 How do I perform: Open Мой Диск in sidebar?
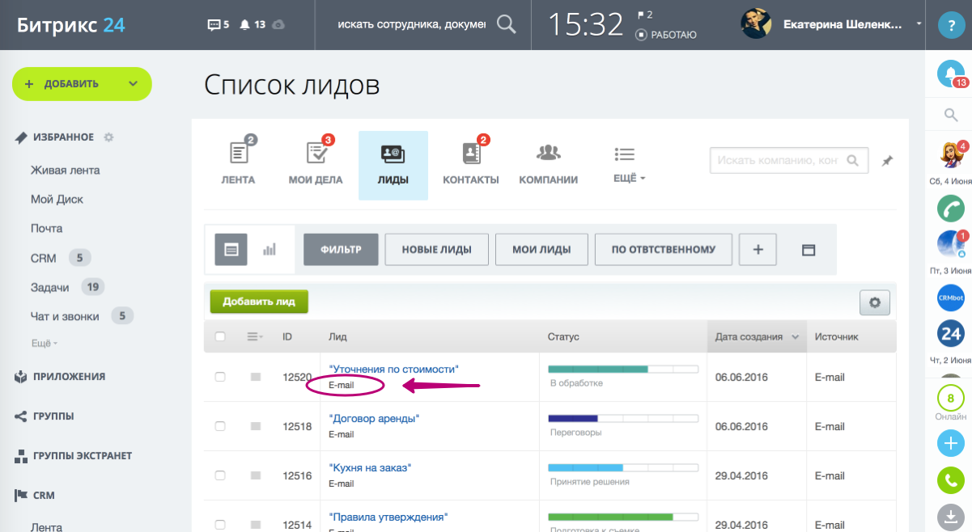click(x=57, y=200)
